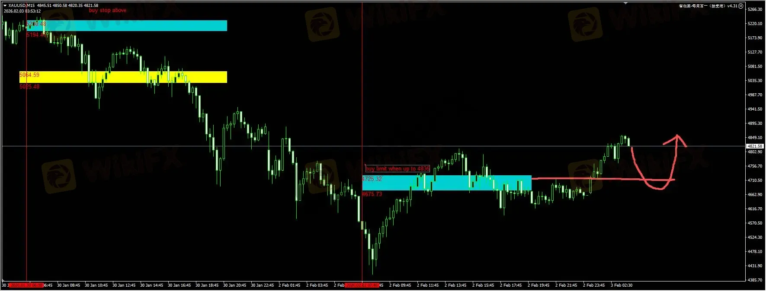Click the 5064.59 price label on yellow zone
Image resolution: width=766 pixels, height=291 pixels.
(29, 75)
